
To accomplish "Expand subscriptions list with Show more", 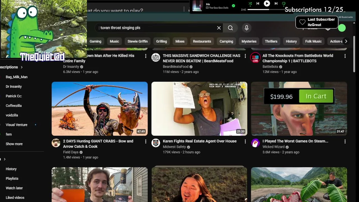I will 14,144.
